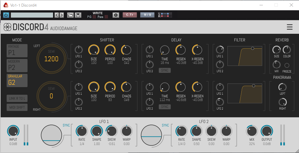Screen dimensions: 299x153
Task: Toggle right delay SYNC button
Action: tap(165, 107)
